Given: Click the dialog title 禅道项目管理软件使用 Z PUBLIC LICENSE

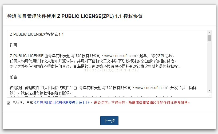Looking at the screenshot, I should 75,16.
